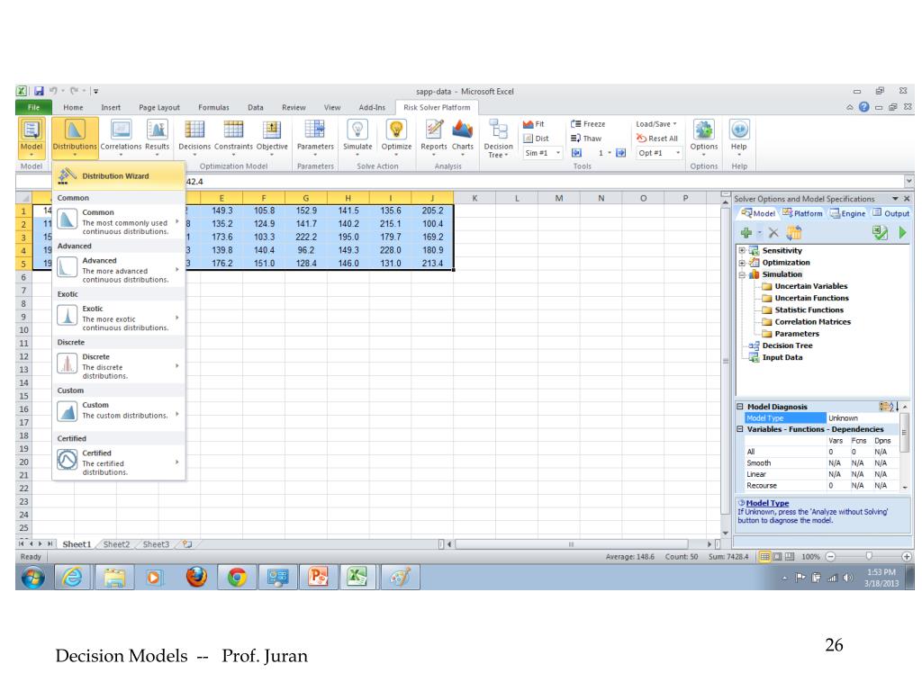Select the Uncertain Variables folder
The height and width of the screenshot is (691, 922).
point(804,286)
